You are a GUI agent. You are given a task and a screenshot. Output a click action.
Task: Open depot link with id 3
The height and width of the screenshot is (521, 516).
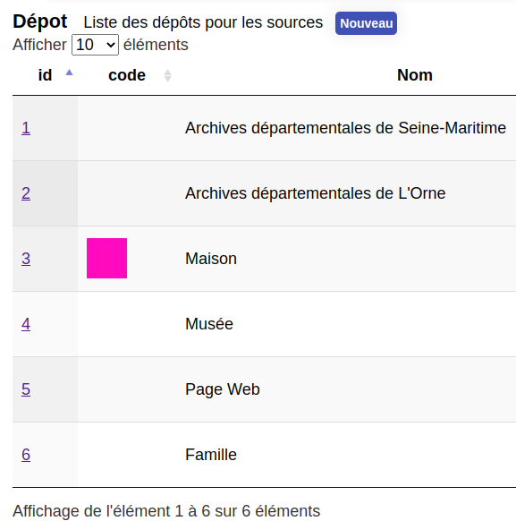tap(26, 259)
